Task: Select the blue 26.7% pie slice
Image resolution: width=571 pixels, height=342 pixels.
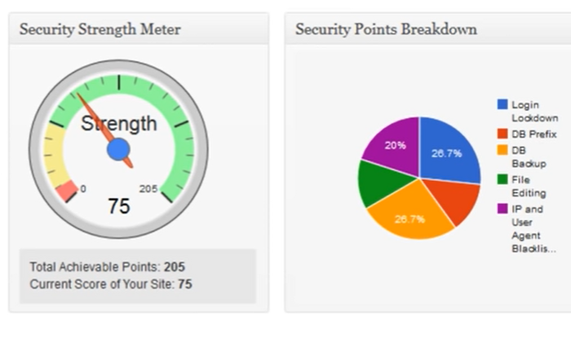Action: (448, 151)
